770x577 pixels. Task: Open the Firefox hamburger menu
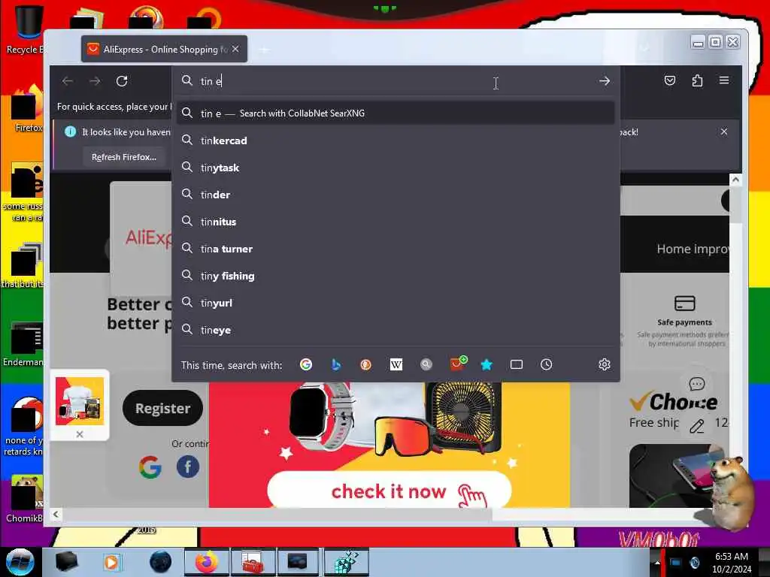pyautogui.click(x=724, y=80)
